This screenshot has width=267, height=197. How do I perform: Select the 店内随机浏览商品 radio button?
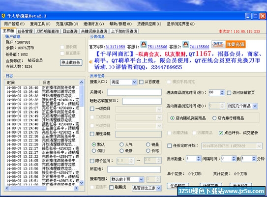click(x=172, y=118)
